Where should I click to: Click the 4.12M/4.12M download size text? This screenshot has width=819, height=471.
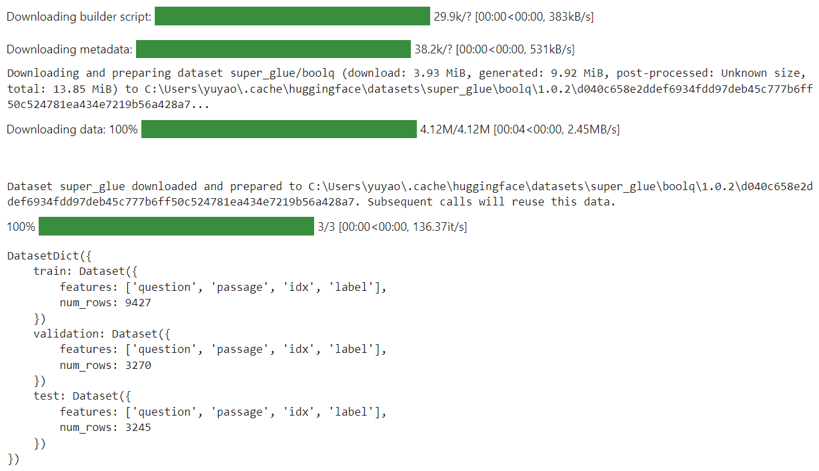point(455,129)
